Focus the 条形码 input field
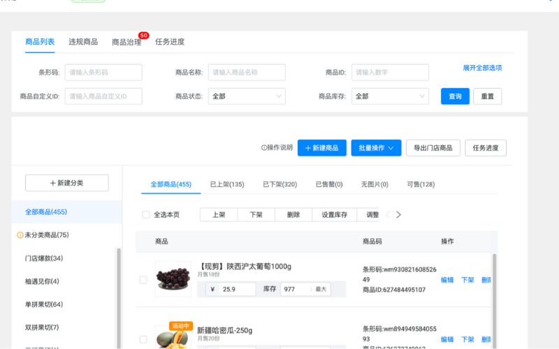The width and height of the screenshot is (559, 349). click(x=103, y=73)
